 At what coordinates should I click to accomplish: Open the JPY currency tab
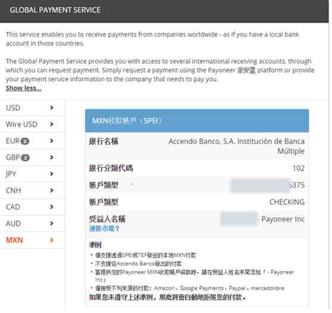point(32,174)
